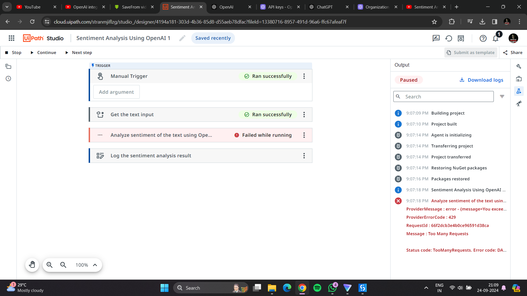The width and height of the screenshot is (527, 296).
Task: Open Chrome three-dot menu
Action: [x=519, y=22]
